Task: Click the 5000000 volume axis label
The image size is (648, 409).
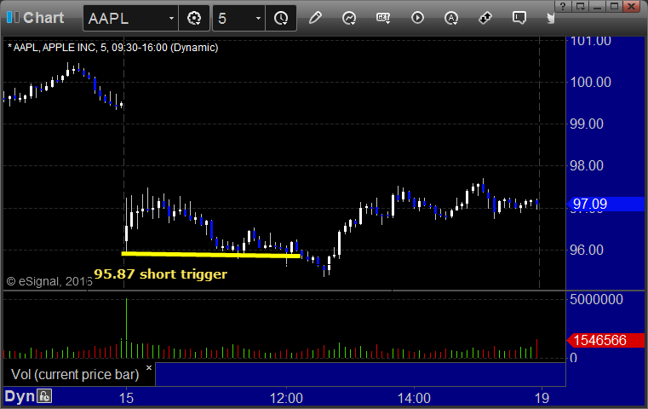Action: pos(596,299)
